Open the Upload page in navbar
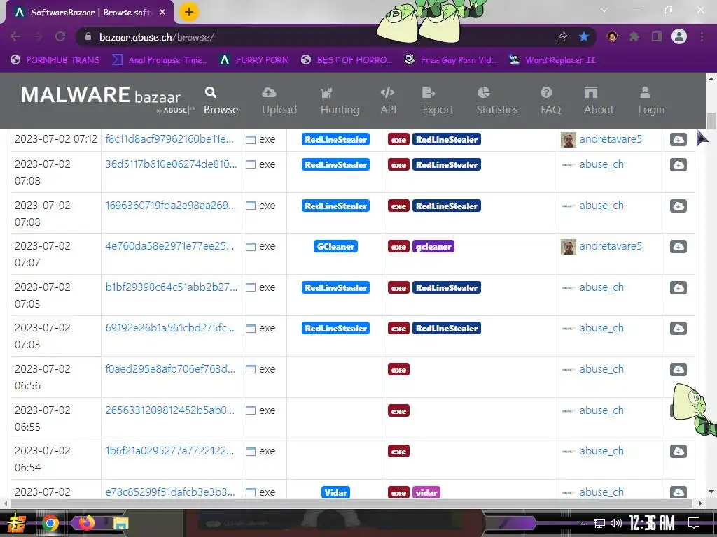Image resolution: width=717 pixels, height=537 pixels. tap(279, 101)
